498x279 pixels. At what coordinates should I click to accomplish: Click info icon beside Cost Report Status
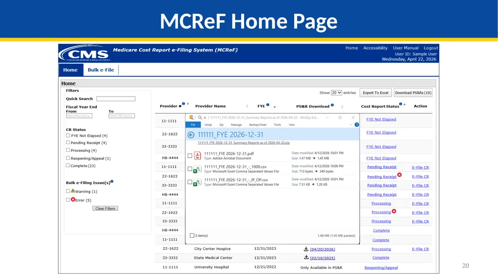point(401,104)
